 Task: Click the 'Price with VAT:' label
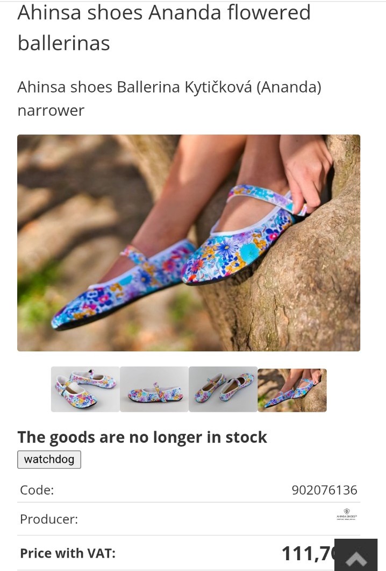pyautogui.click(x=68, y=553)
